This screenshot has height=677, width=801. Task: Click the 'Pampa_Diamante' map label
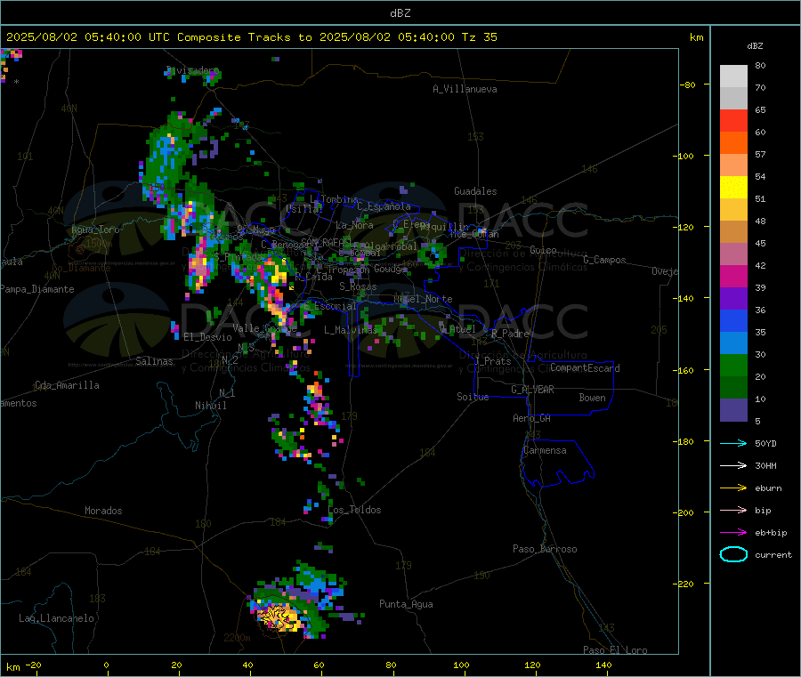tap(37, 289)
